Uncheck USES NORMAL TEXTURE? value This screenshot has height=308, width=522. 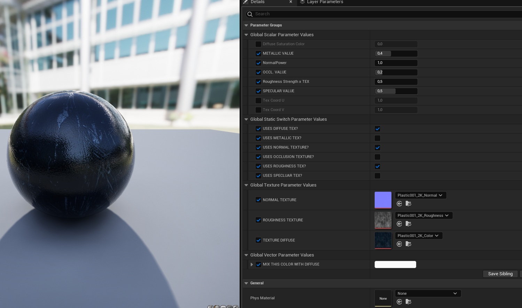pos(377,148)
